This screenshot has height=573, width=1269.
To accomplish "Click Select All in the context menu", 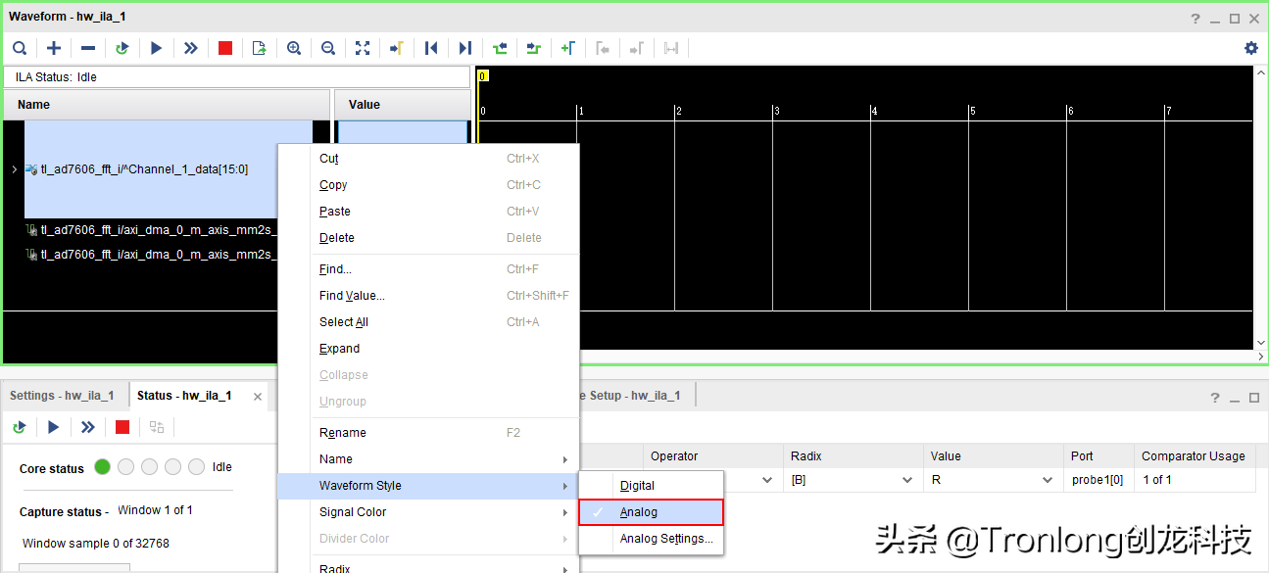I will pos(344,322).
